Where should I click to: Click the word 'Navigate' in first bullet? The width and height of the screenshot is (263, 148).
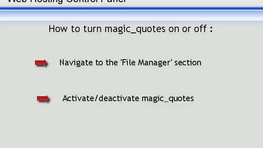click(x=76, y=63)
